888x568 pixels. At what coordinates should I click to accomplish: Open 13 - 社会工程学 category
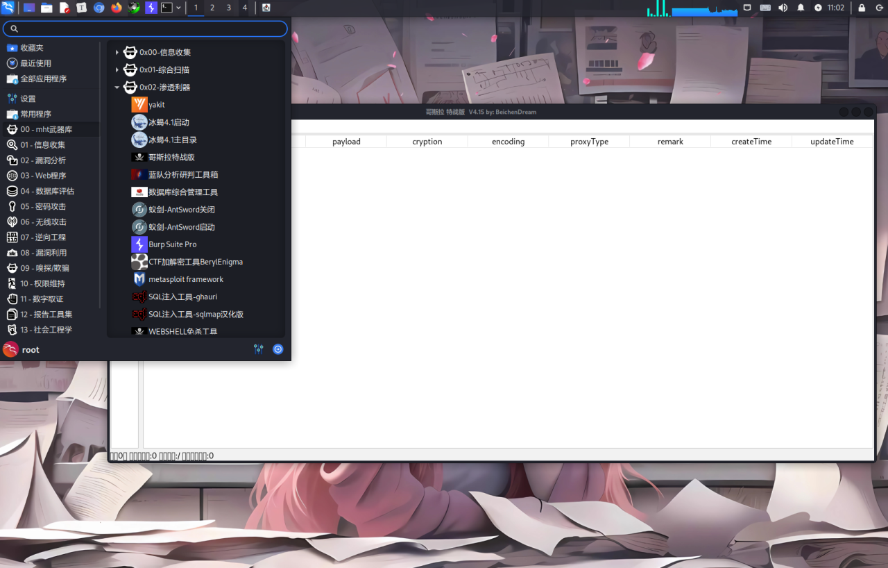(x=51, y=330)
